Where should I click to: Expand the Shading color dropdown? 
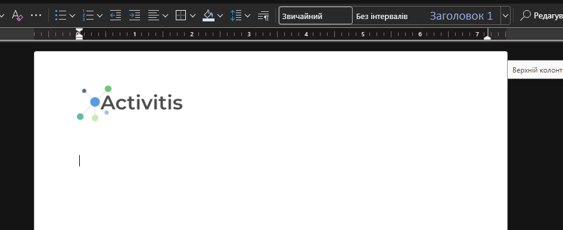[x=220, y=16]
